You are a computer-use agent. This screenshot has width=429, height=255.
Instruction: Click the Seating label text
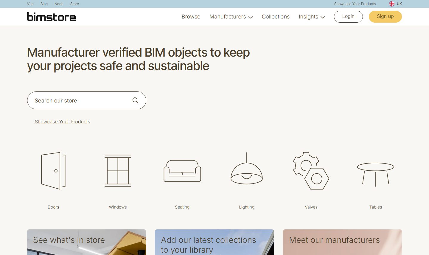point(182,207)
